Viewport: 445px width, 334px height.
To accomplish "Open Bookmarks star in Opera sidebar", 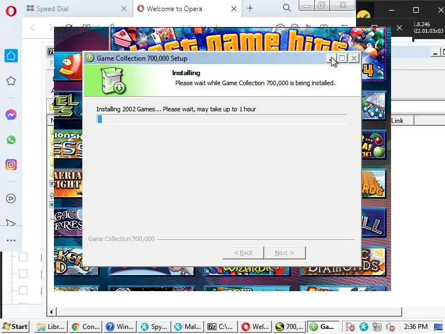I will click(x=11, y=81).
